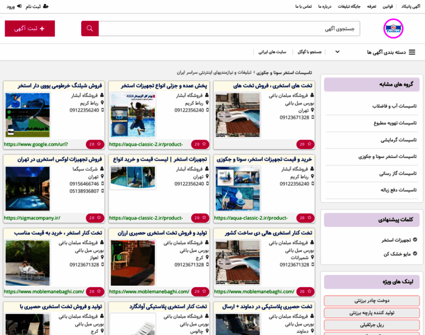Image resolution: width=425 pixels, height=335 pixels.
Task: Open ad تجهیزات استخر | لیست قیمت و خرید انواع
Action: (x=160, y=159)
